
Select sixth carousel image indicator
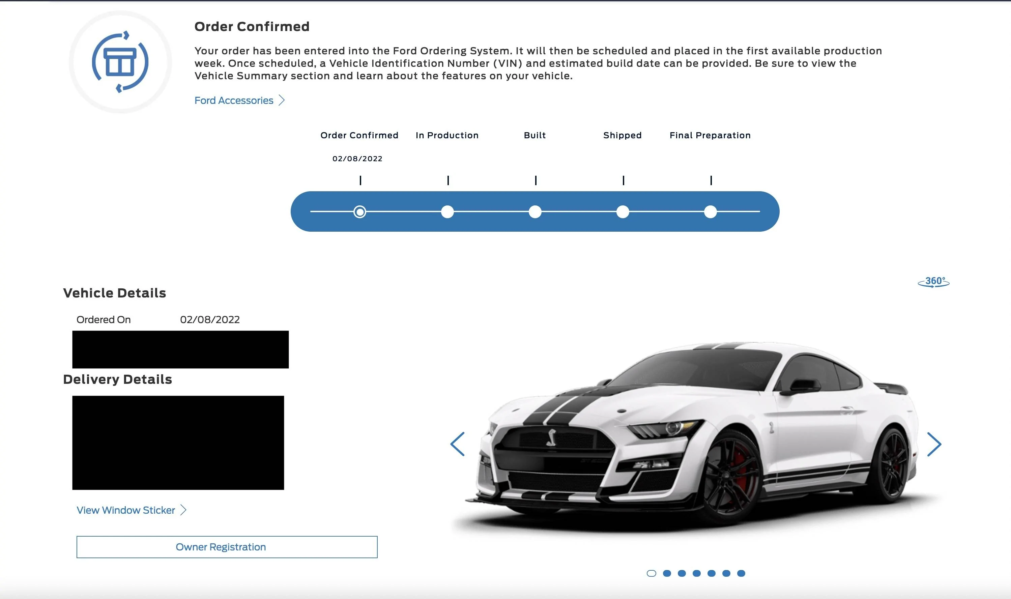point(726,573)
